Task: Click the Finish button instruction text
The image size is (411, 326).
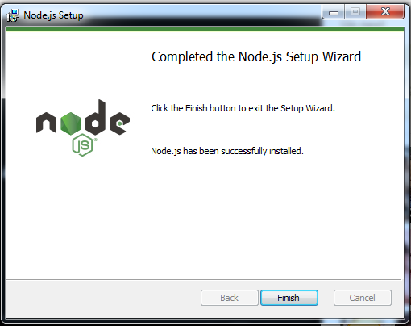Action: pyautogui.click(x=243, y=108)
